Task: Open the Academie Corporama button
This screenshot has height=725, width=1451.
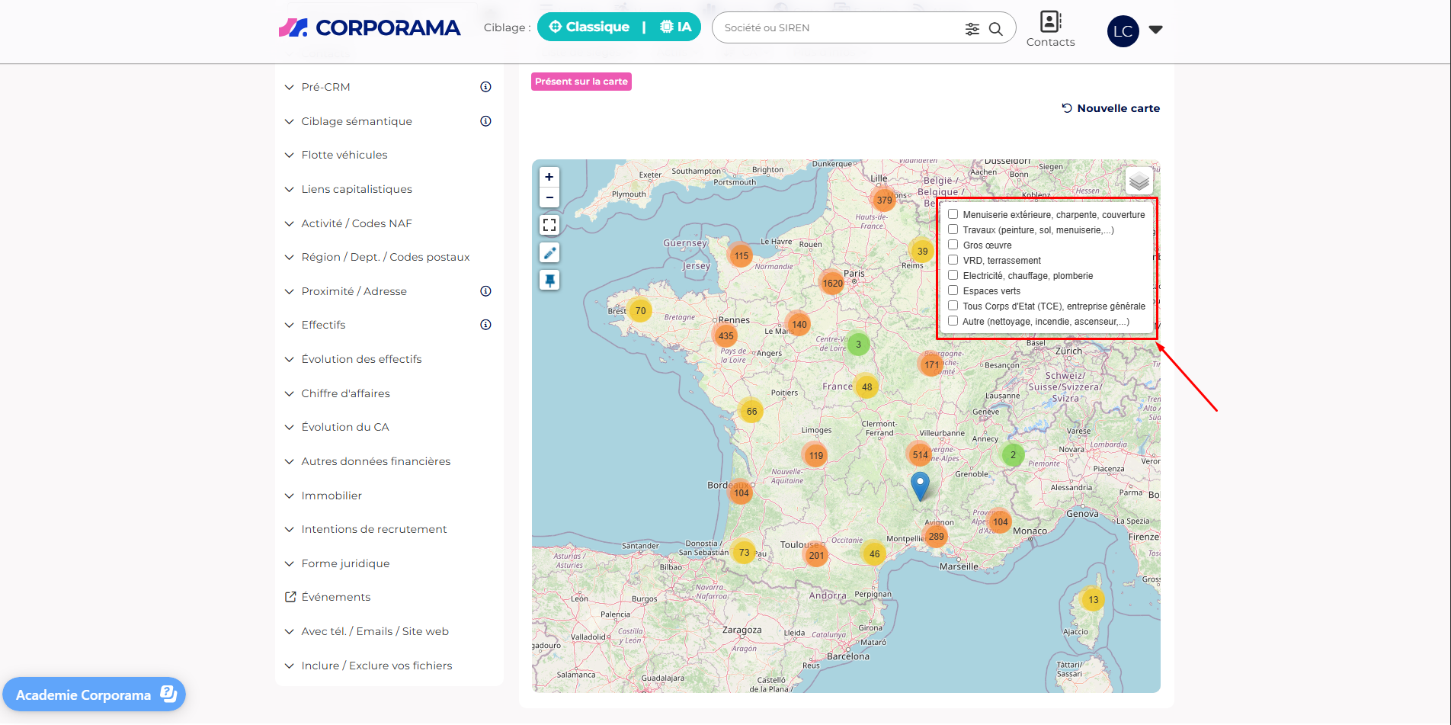Action: pos(94,695)
